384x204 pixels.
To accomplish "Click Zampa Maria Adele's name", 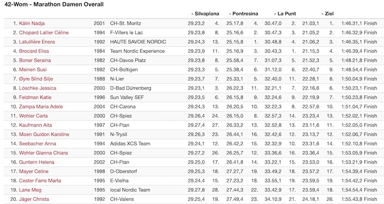I will coord(41,107).
